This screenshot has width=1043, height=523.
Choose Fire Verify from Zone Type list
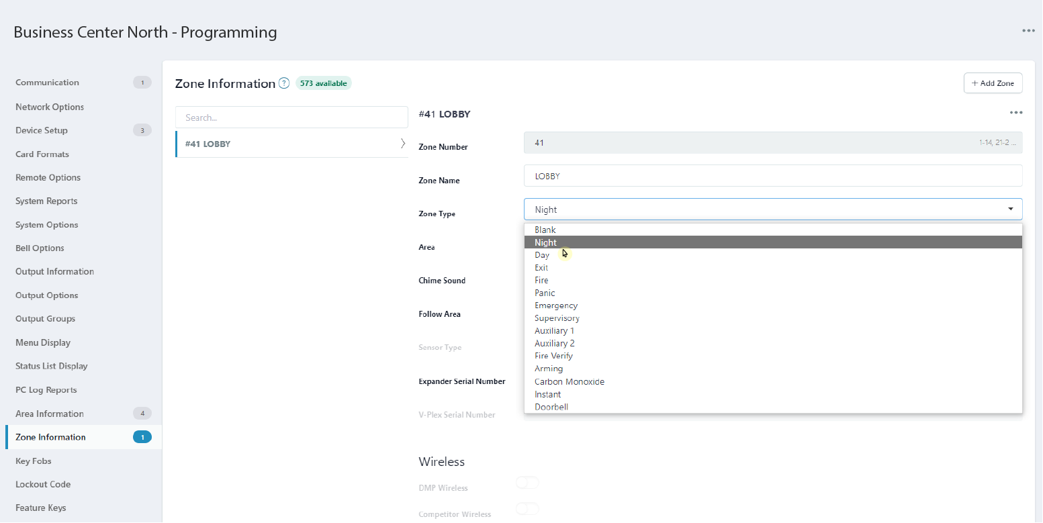[x=553, y=356]
